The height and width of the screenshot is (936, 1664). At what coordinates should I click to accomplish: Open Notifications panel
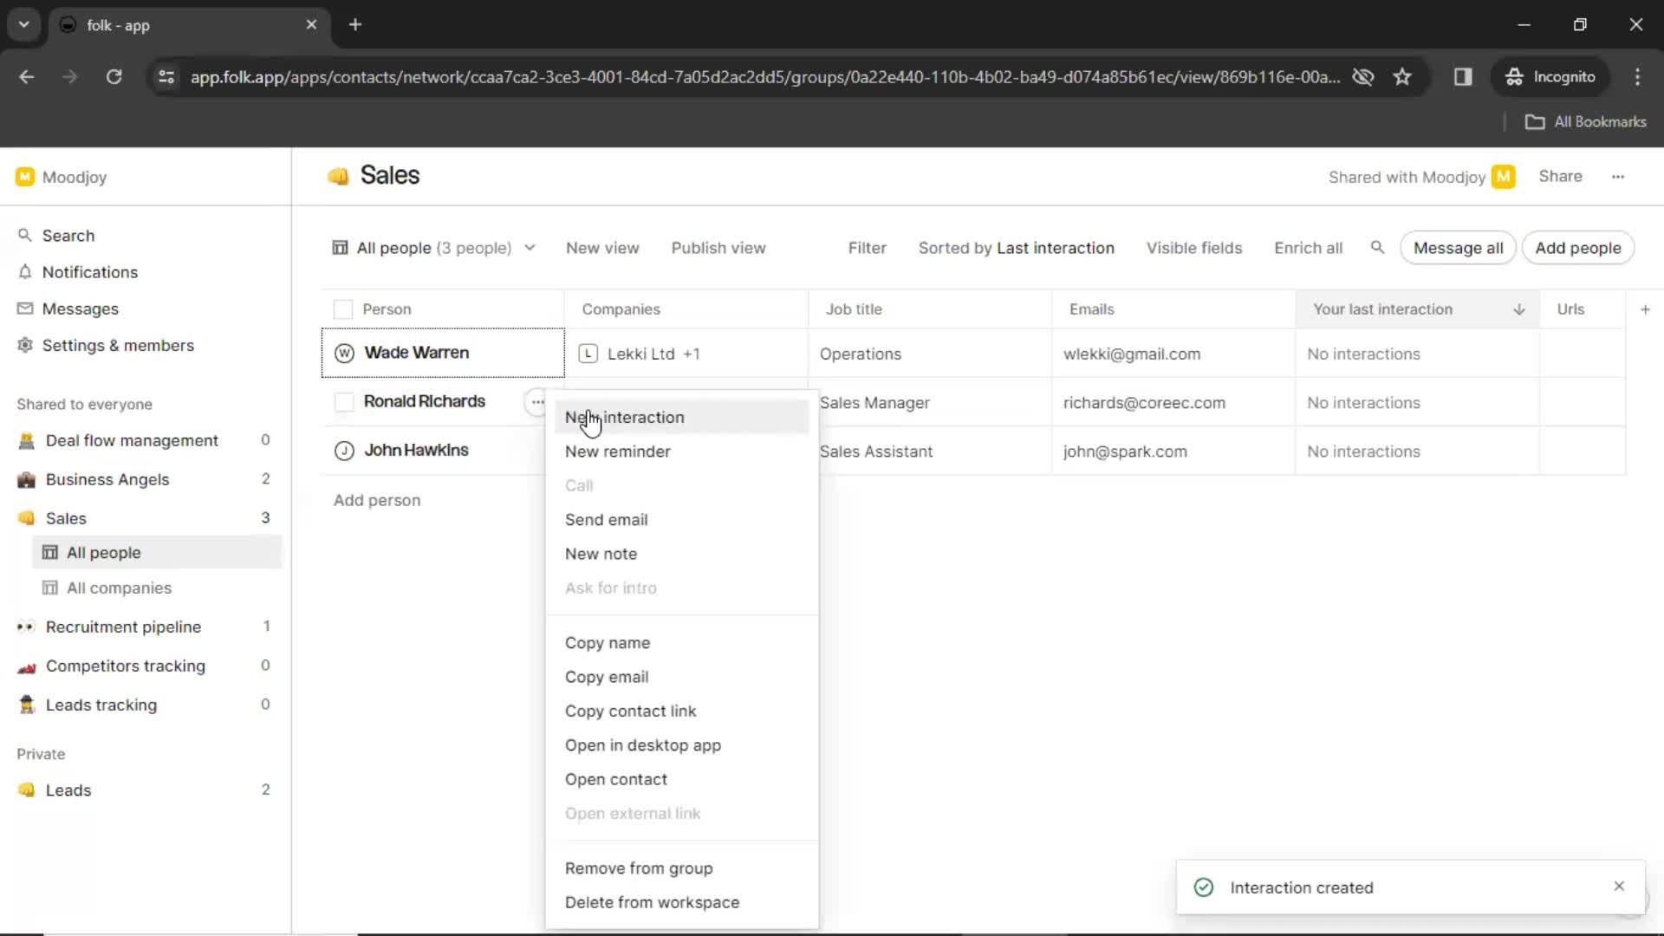(x=90, y=272)
